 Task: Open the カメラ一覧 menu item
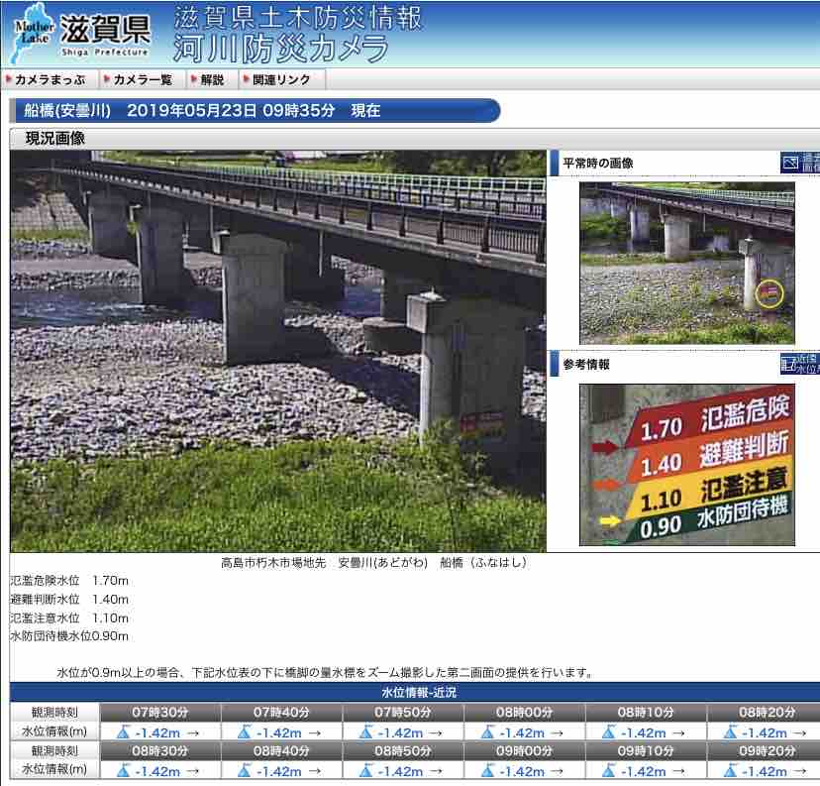point(142,79)
